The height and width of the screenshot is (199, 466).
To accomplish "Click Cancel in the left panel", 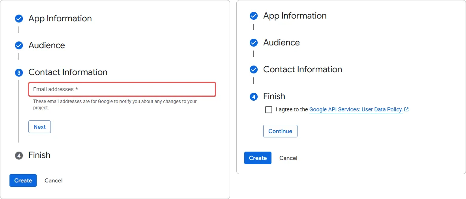I will click(x=54, y=180).
